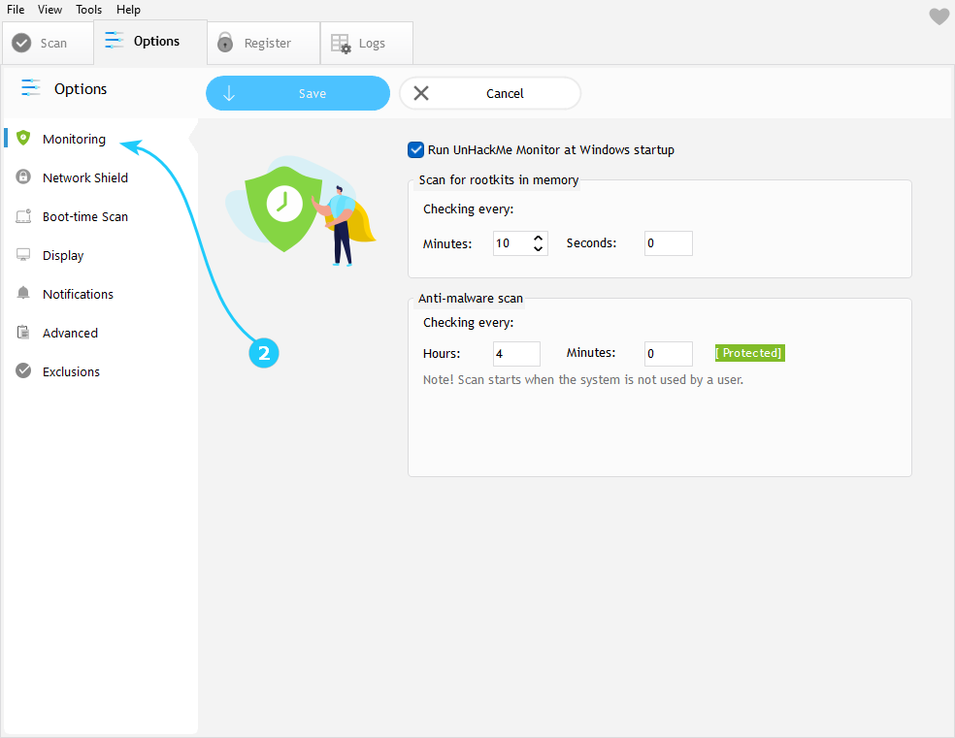Click the Exclusions checkmark icon
The image size is (955, 738).
[x=23, y=371]
